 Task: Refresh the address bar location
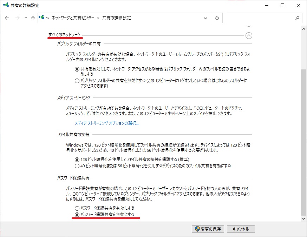click(217, 18)
